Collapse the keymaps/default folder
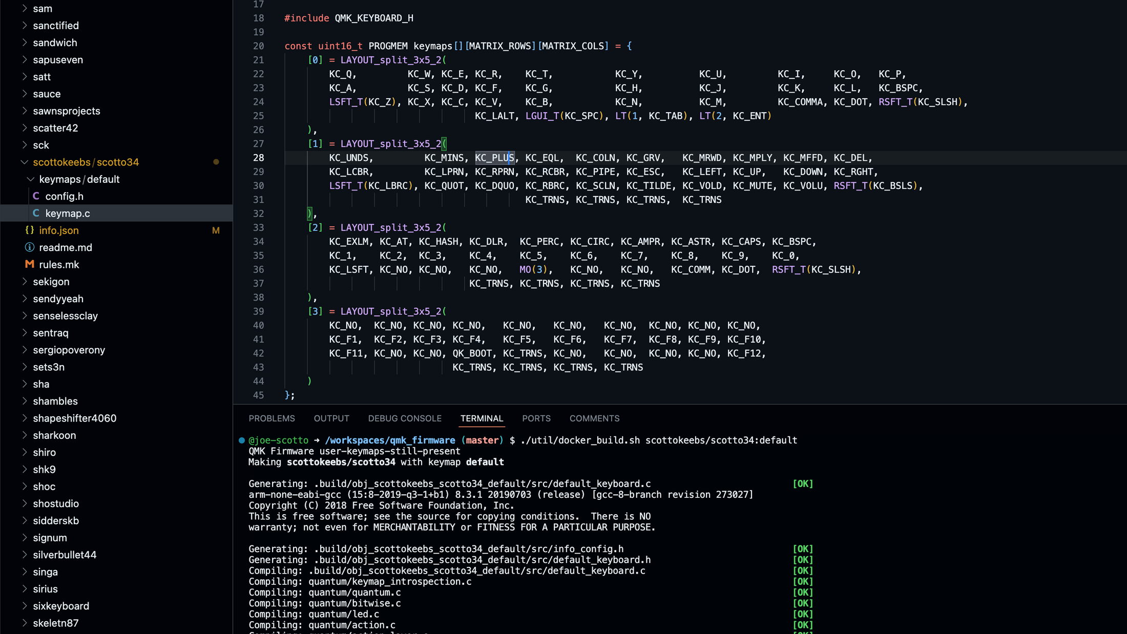Viewport: 1127px width, 634px height. click(30, 179)
